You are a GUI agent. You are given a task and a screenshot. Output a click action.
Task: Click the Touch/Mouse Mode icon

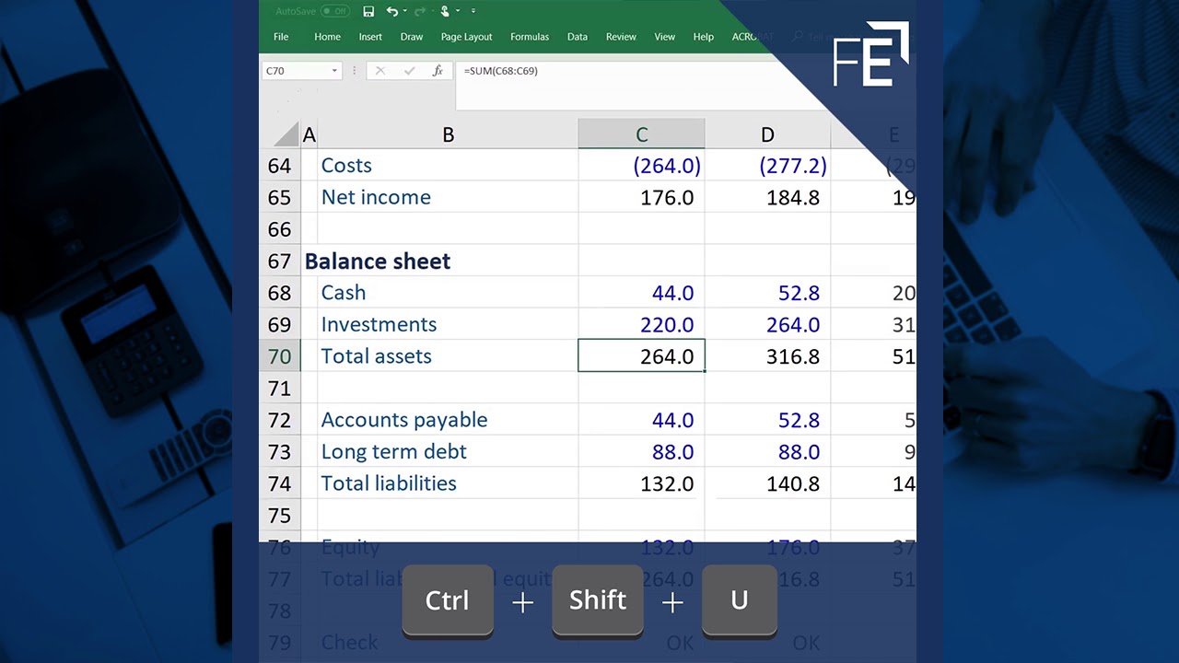click(x=445, y=11)
